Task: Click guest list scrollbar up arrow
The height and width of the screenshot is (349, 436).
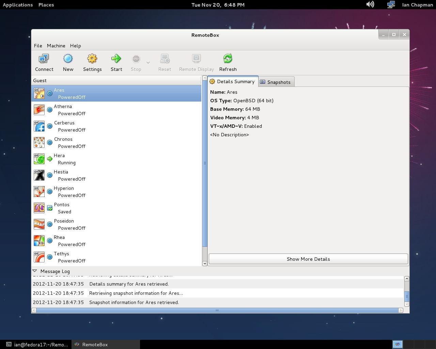Action: pyautogui.click(x=205, y=78)
